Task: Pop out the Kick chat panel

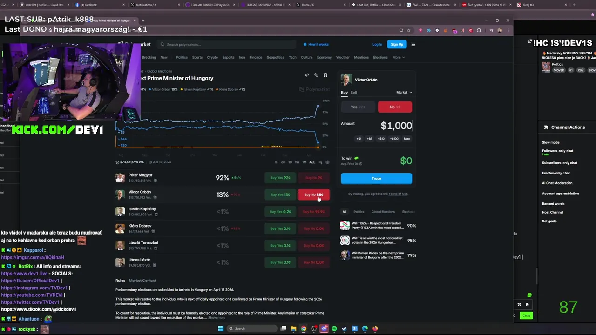Action: click(x=530, y=42)
